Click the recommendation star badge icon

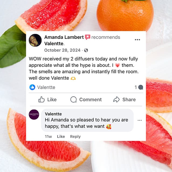click(x=88, y=37)
